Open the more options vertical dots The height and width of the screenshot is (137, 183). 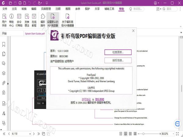(181, 9)
